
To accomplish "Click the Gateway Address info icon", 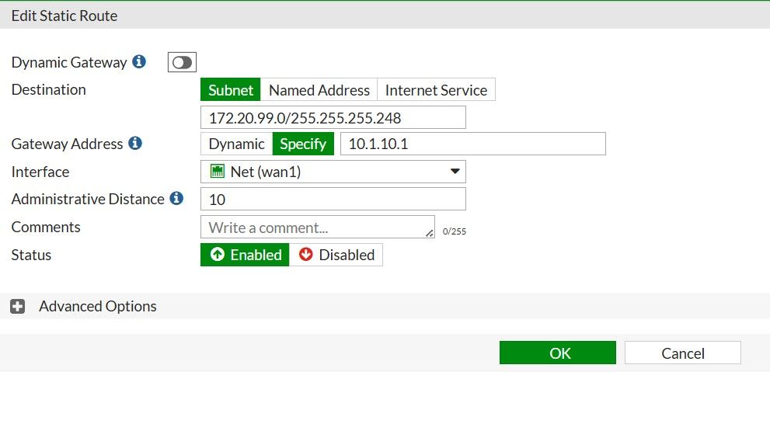I will (x=135, y=144).
